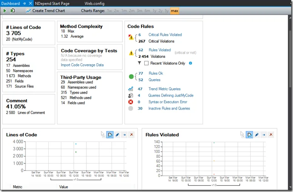This screenshot has height=192, width=293.
Task: Remove the Lines of Code chart
Action: point(131,135)
